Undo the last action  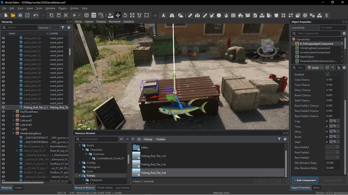36,15
